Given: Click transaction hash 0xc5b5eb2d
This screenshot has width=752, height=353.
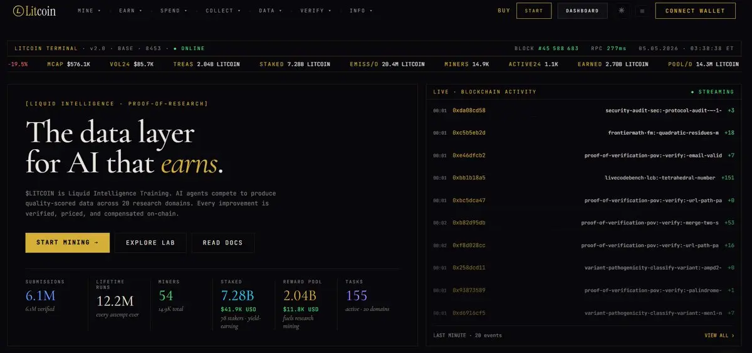Looking at the screenshot, I should point(469,133).
